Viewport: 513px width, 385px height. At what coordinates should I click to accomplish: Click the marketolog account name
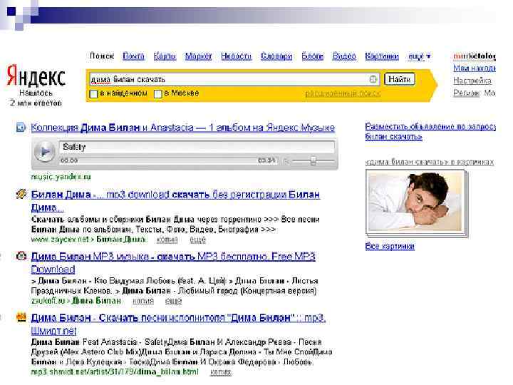point(475,56)
